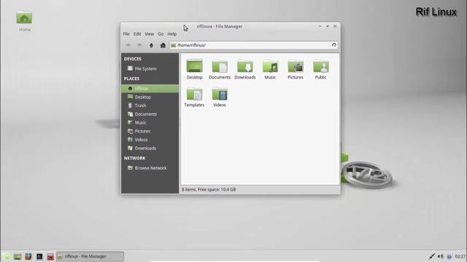The height and width of the screenshot is (262, 467).
Task: Go back with the back arrow
Action: [128, 45]
